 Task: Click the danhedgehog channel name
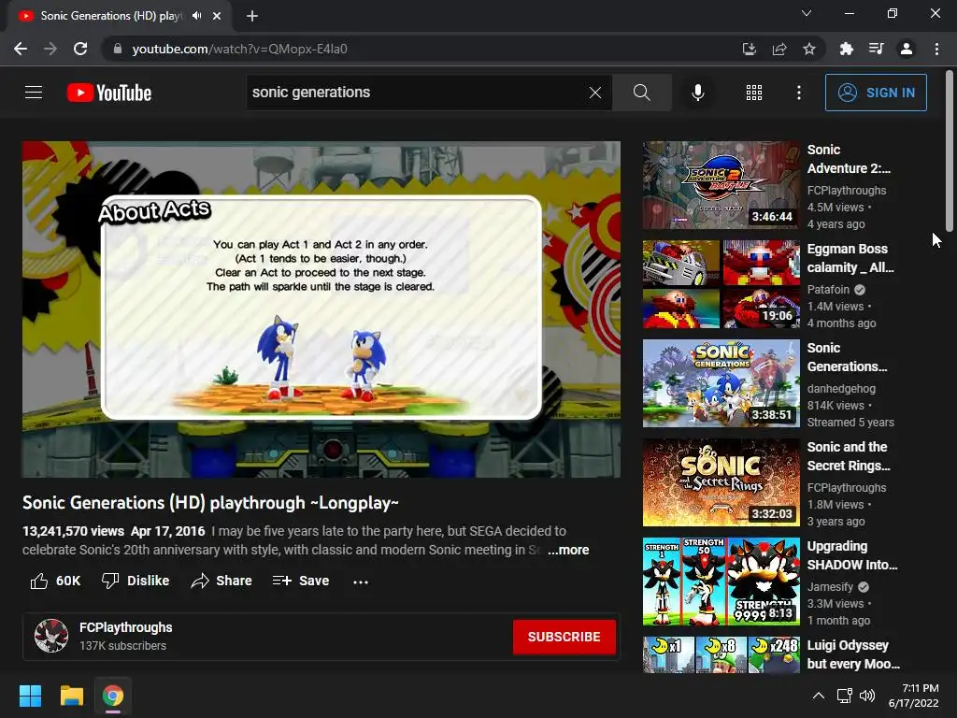(x=841, y=388)
